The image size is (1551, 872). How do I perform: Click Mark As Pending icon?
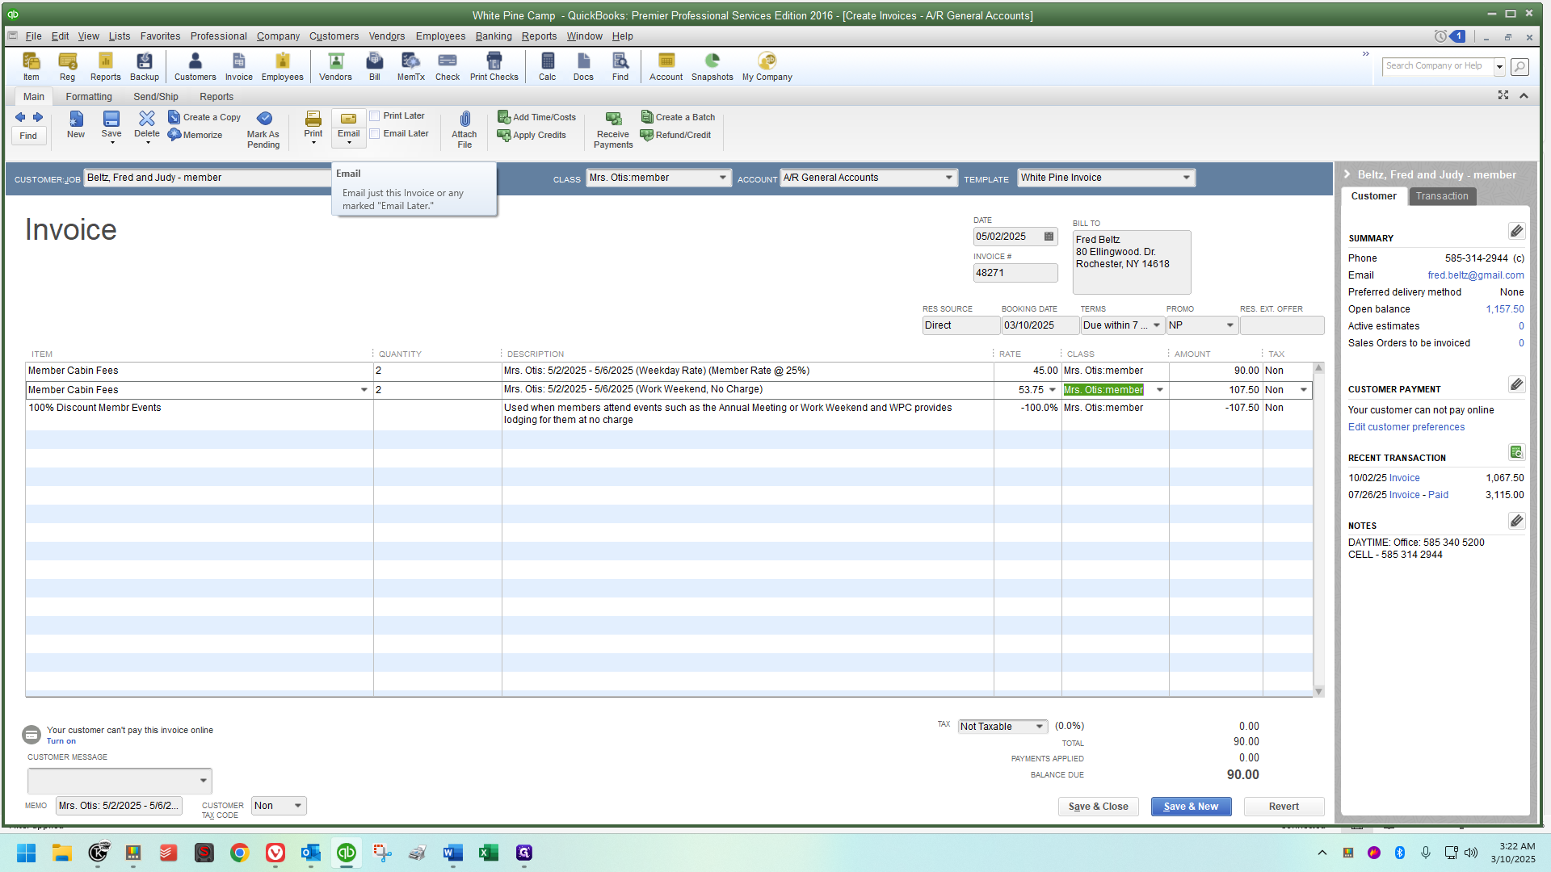(x=263, y=119)
